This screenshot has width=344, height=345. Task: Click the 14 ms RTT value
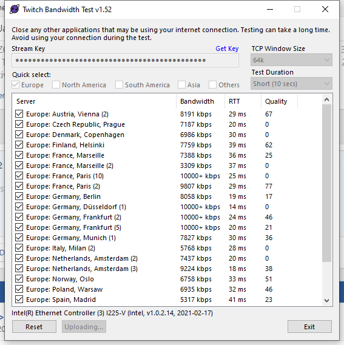(x=237, y=207)
